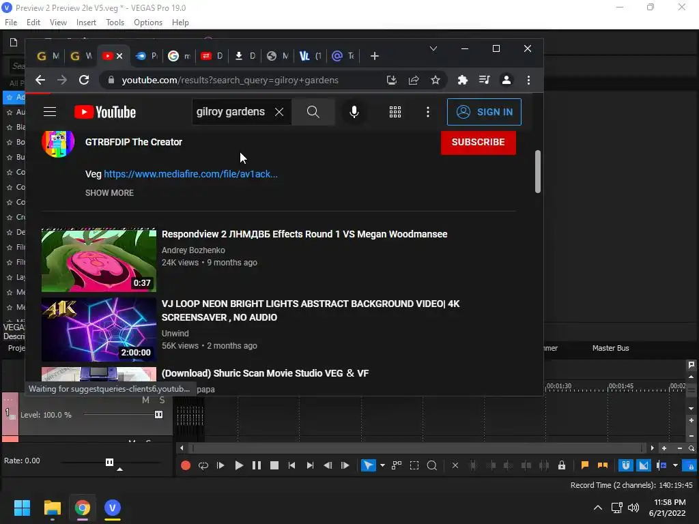The width and height of the screenshot is (699, 524).
Task: Pause playback in VEGAS transport bar
Action: 257,465
